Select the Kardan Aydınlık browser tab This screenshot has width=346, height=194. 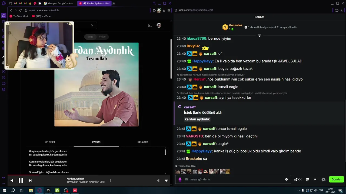point(94,3)
